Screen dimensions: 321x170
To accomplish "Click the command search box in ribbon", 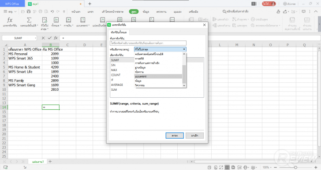I will [235, 11].
